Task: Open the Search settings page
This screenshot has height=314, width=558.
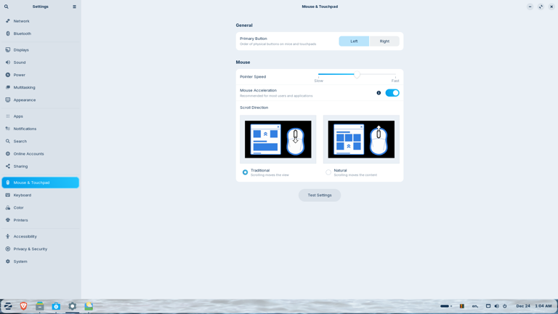Action: [x=40, y=141]
